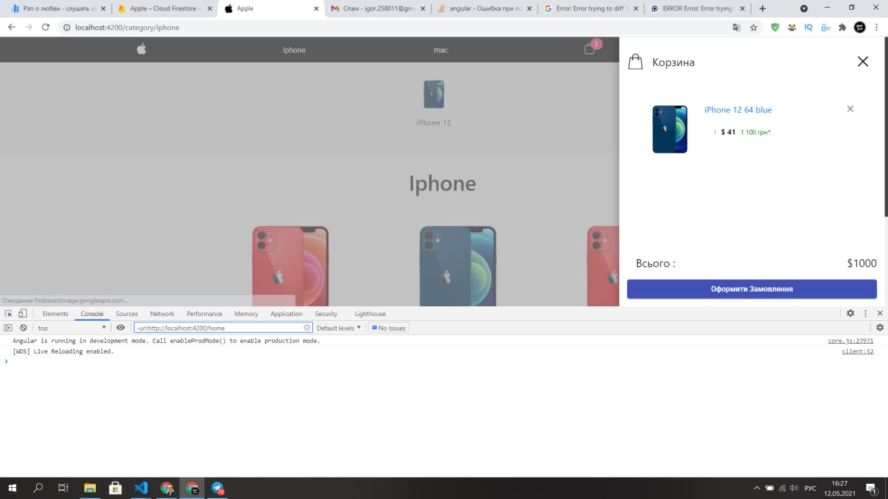Bookmark this page with the star
The height and width of the screenshot is (499, 888).
click(753, 28)
